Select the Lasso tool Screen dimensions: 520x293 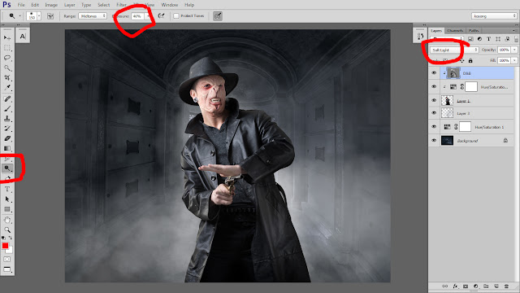pyautogui.click(x=7, y=58)
